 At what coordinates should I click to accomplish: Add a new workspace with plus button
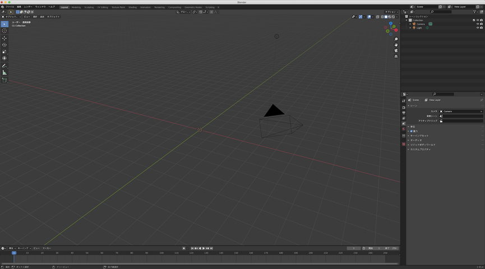click(218, 7)
